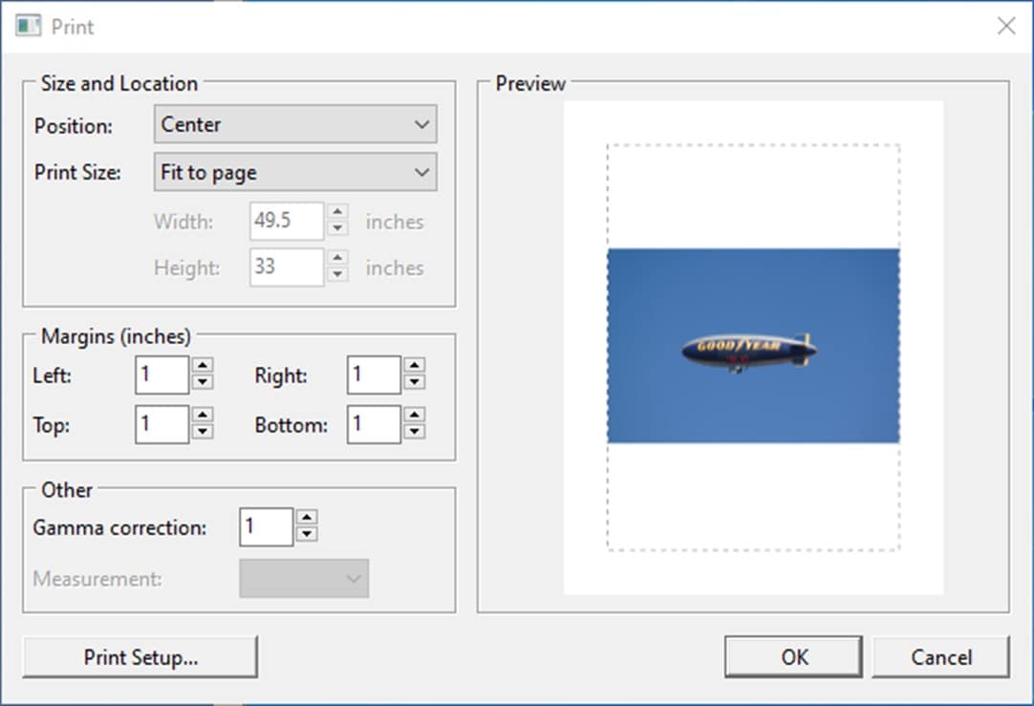
Task: Decrease the Right margin value
Action: pos(414,380)
